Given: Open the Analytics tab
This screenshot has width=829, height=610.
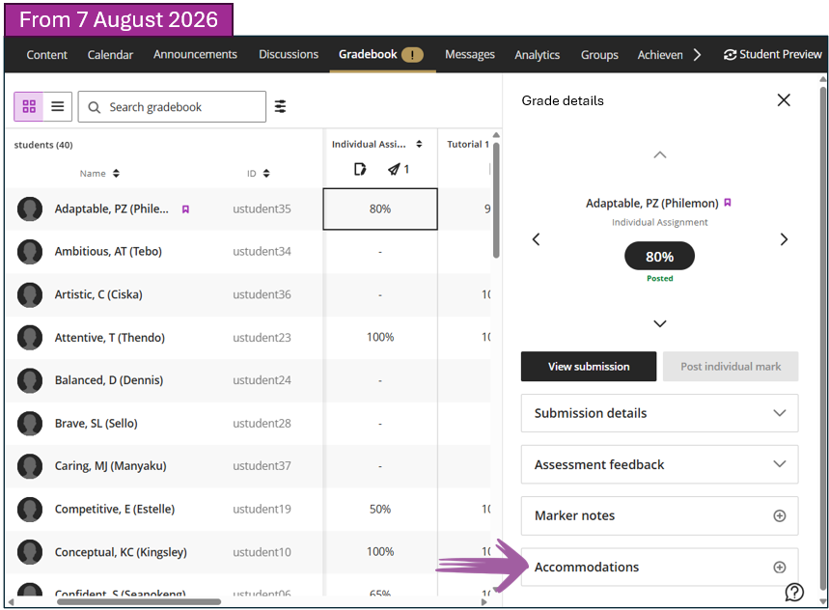Looking at the screenshot, I should tap(538, 55).
